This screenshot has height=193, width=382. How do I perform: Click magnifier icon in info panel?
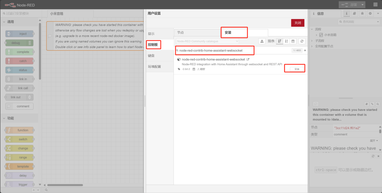click(x=378, y=104)
